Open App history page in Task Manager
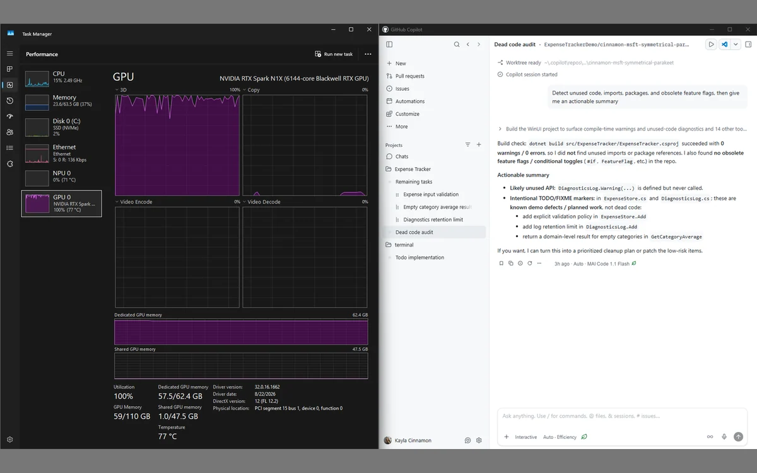757x473 pixels. point(9,101)
